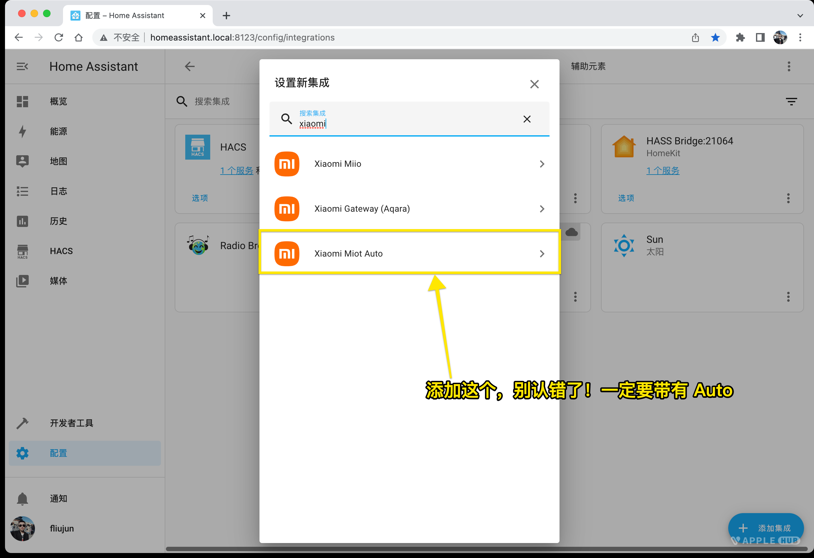Close the new integration setup dialog
This screenshot has width=814, height=558.
[x=534, y=84]
